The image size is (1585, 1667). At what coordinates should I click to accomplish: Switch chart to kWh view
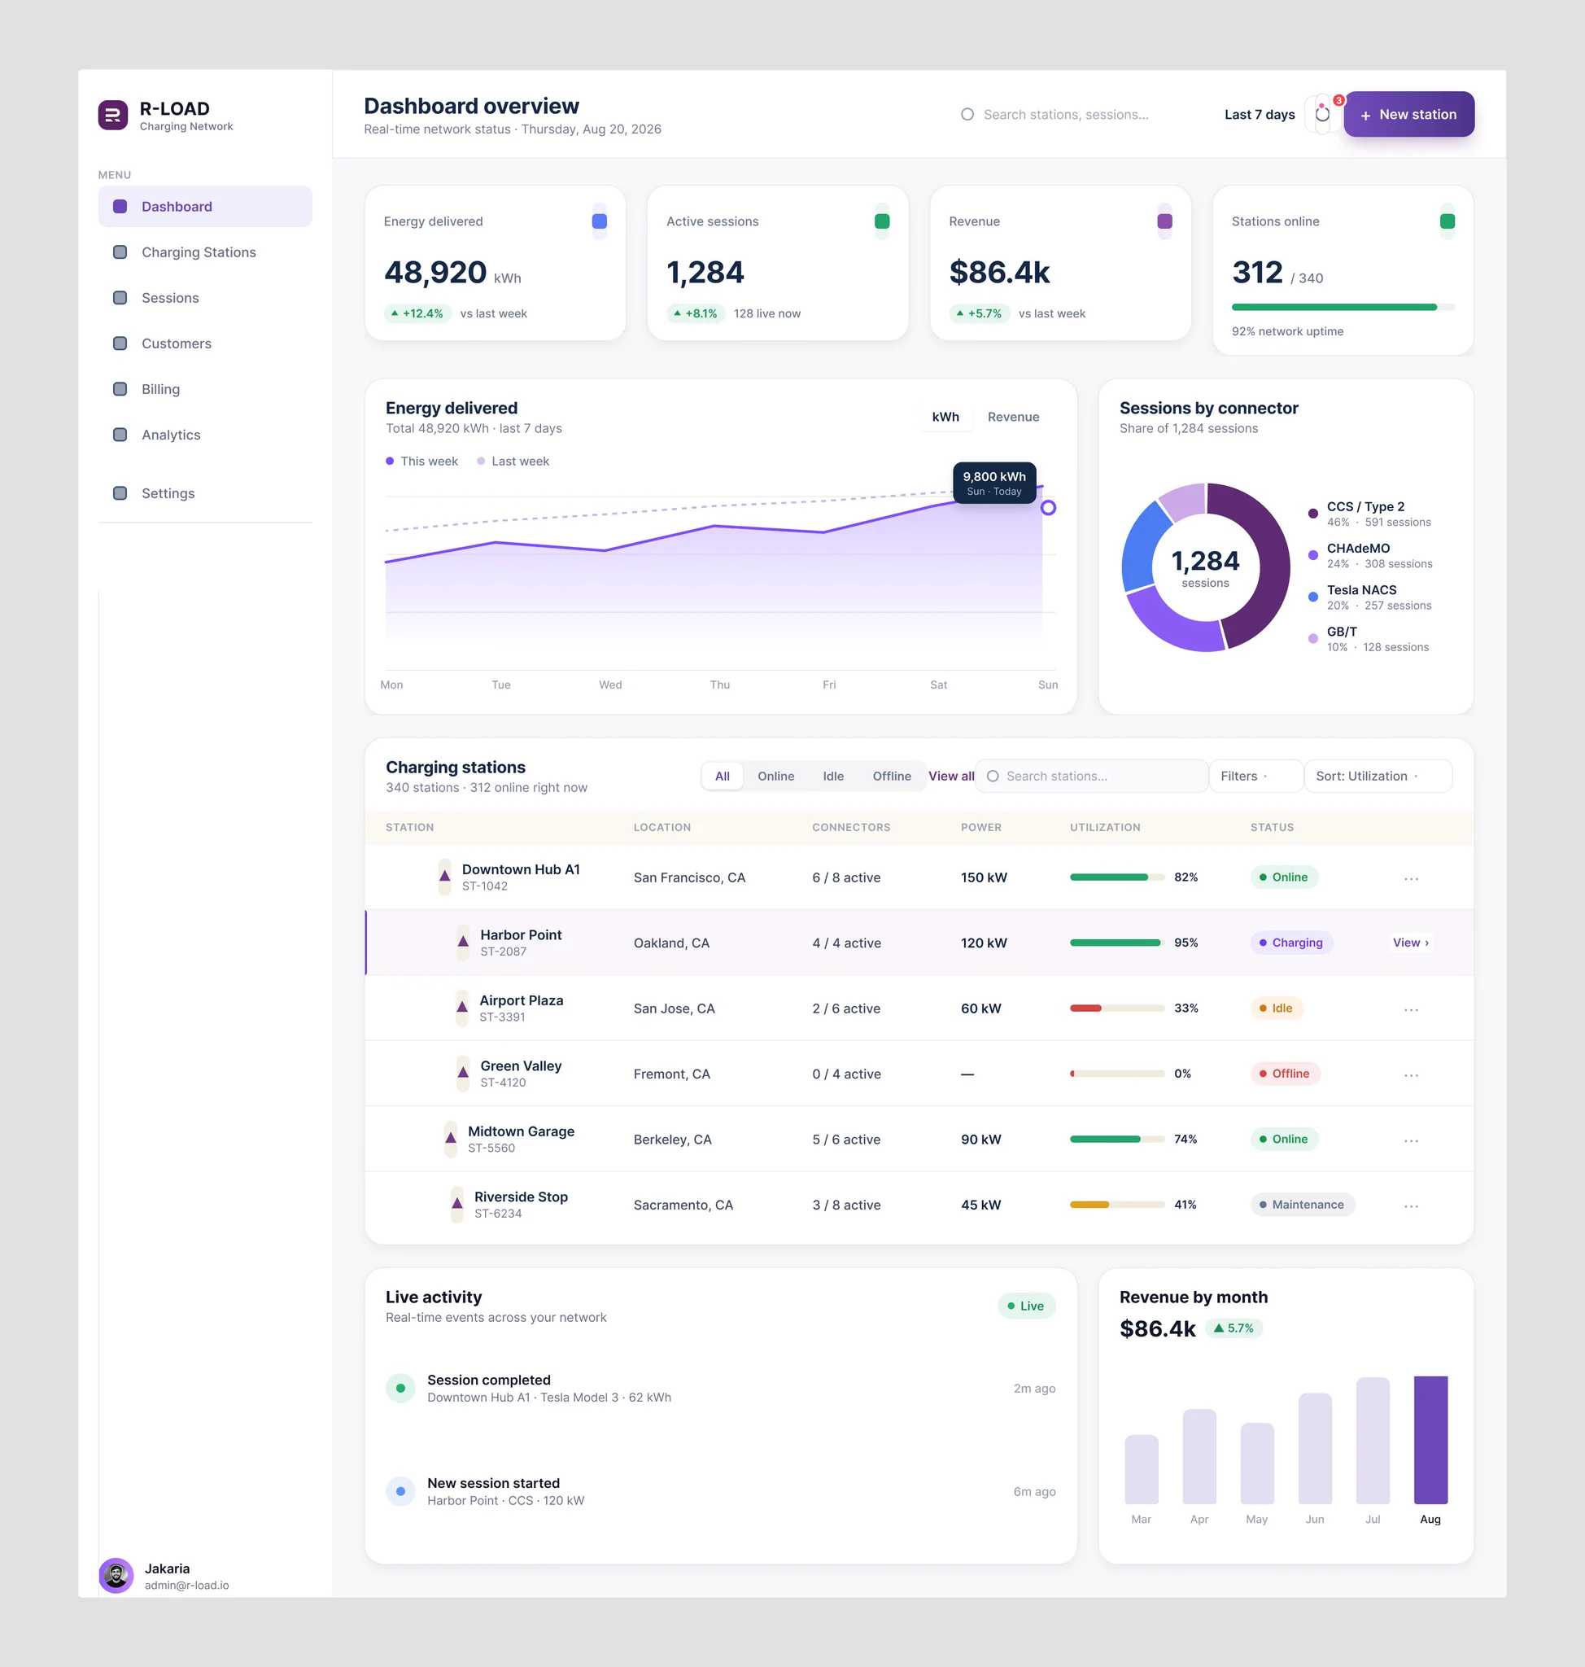click(x=945, y=417)
